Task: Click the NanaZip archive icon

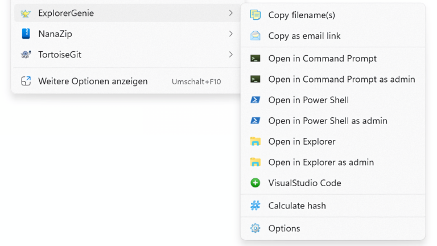Action: coord(26,34)
